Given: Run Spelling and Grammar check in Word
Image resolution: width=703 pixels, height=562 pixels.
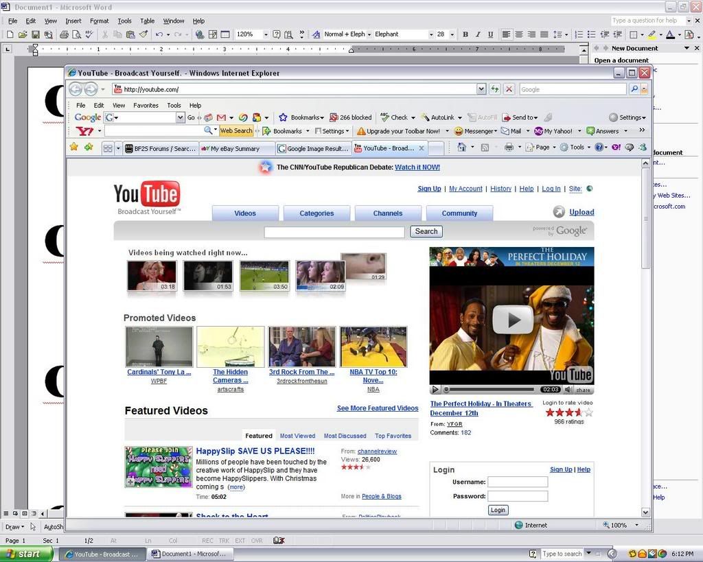Looking at the screenshot, I should pos(89,34).
